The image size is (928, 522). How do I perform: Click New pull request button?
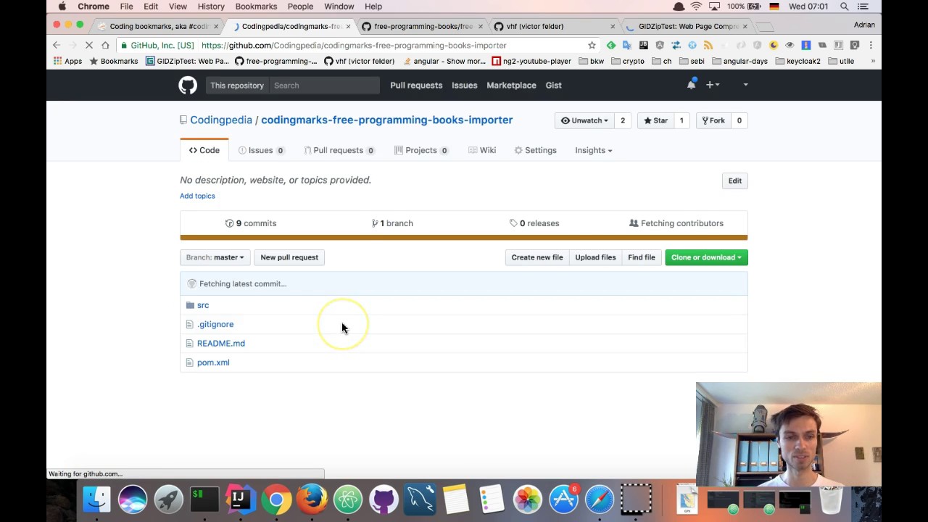pyautogui.click(x=289, y=257)
